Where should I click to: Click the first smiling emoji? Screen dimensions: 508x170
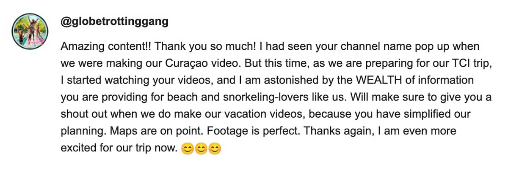187,149
